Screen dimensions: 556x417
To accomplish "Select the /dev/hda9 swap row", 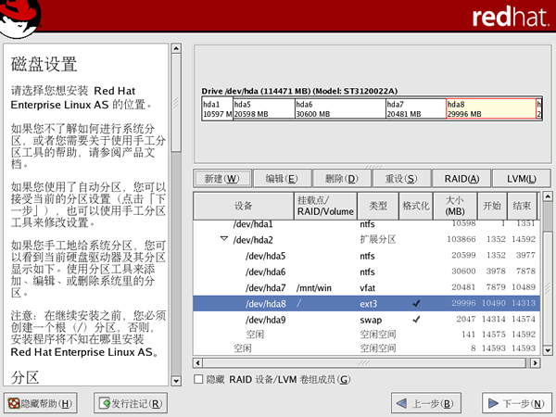I will (x=366, y=320).
